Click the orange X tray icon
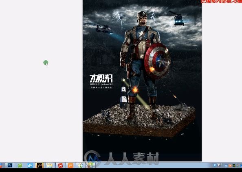 pos(230,165)
